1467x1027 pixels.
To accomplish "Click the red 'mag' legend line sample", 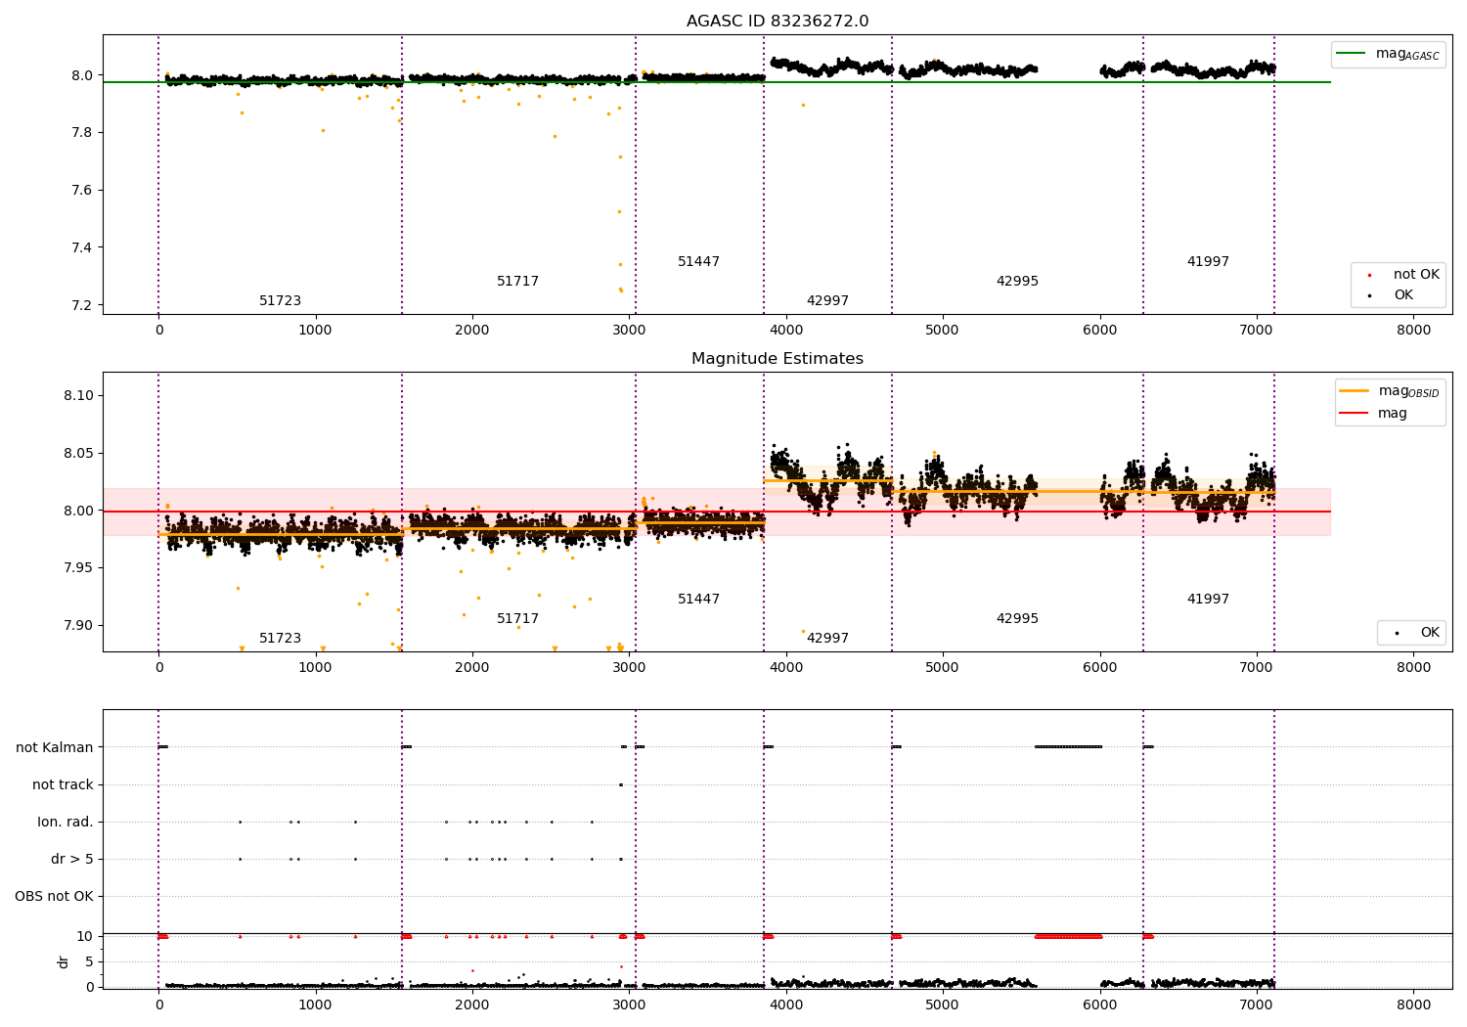I will click(x=1355, y=413).
